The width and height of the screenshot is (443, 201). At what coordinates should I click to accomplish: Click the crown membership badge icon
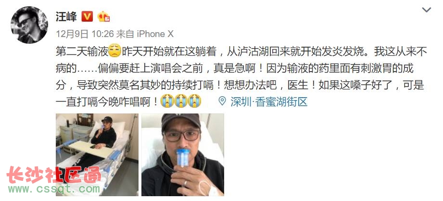tap(104, 17)
